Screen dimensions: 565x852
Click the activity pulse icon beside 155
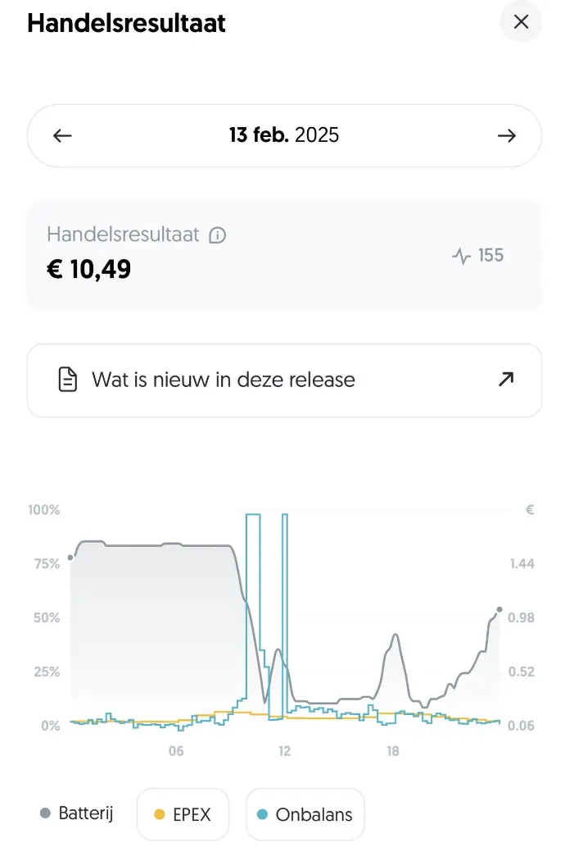coord(461,255)
